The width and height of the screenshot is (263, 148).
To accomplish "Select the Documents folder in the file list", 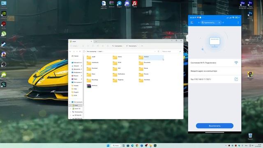I will [145, 63].
